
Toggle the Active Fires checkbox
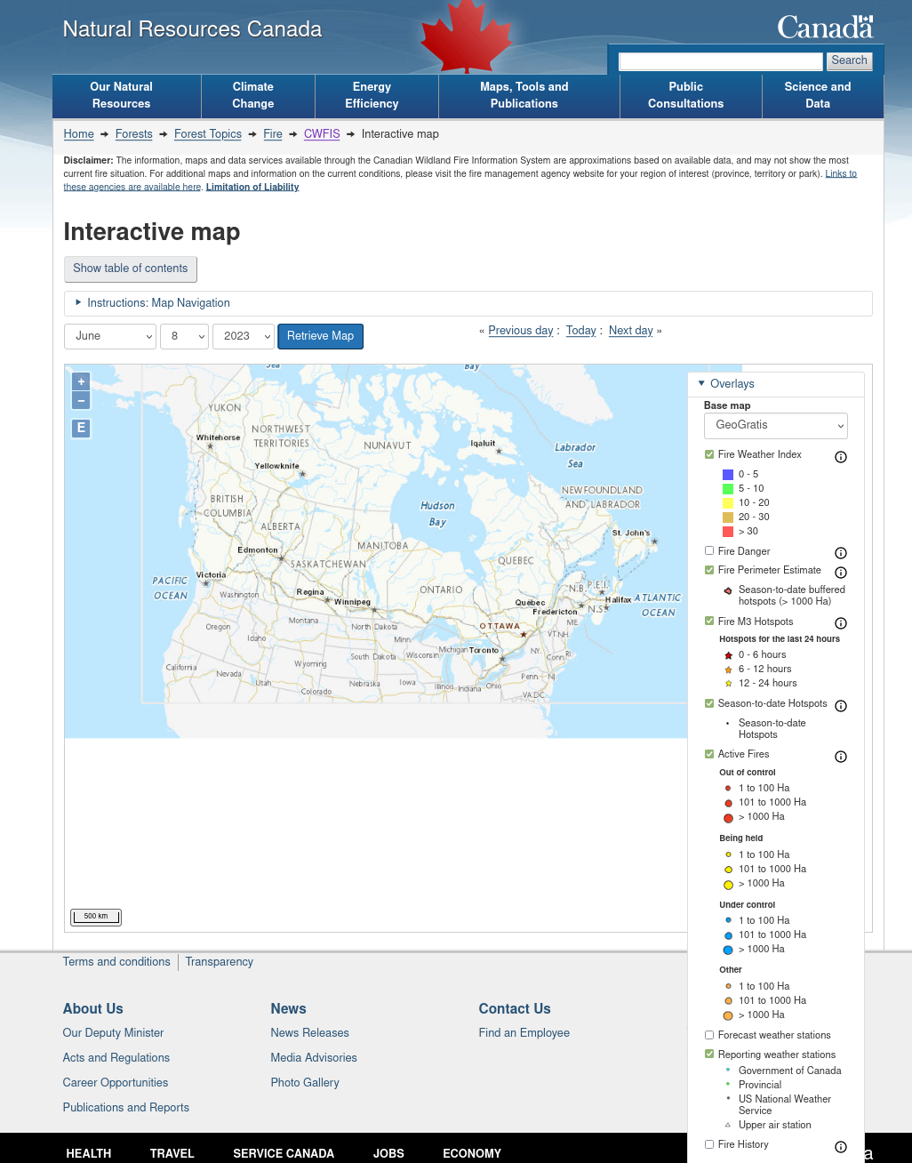tap(709, 754)
